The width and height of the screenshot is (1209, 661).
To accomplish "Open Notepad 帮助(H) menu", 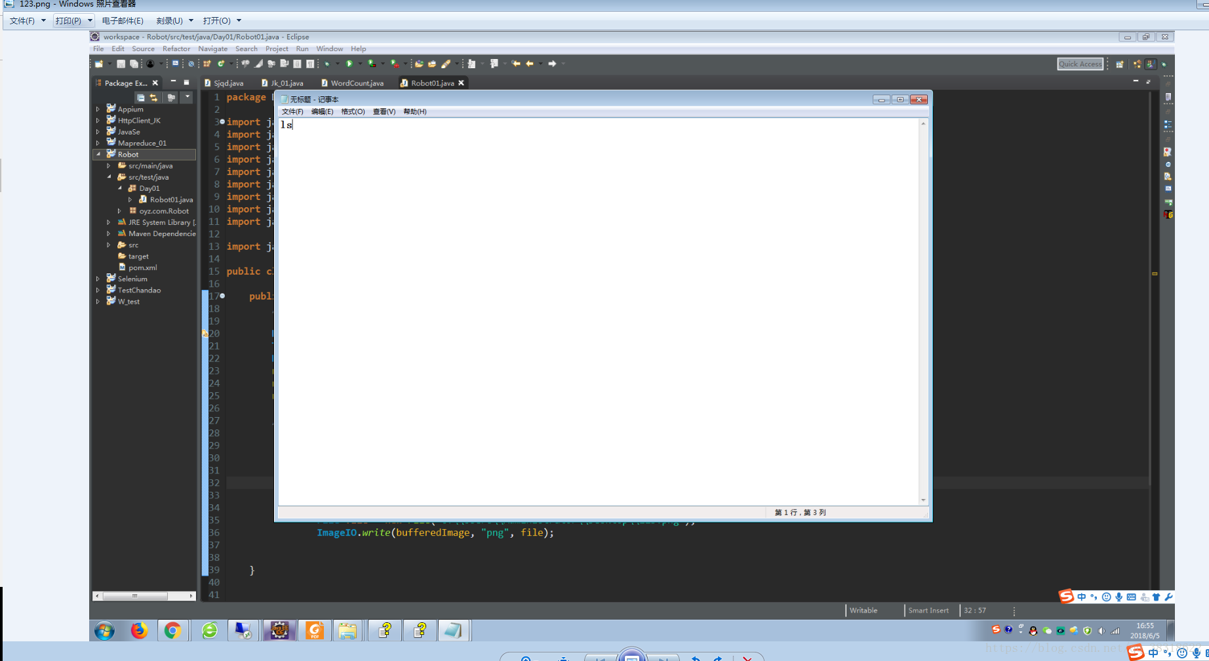I will 415,111.
